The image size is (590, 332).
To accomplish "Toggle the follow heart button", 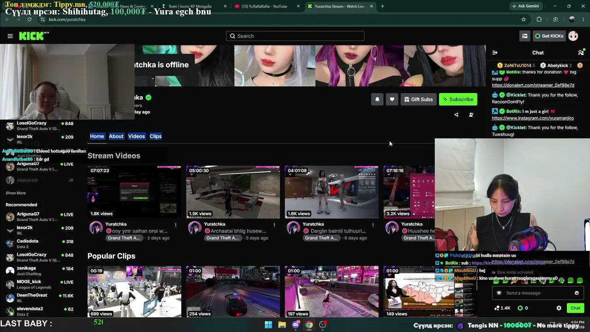I will (392, 99).
